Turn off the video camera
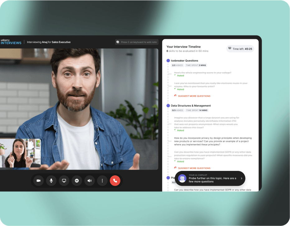This screenshot has width=290, height=226. point(39,181)
